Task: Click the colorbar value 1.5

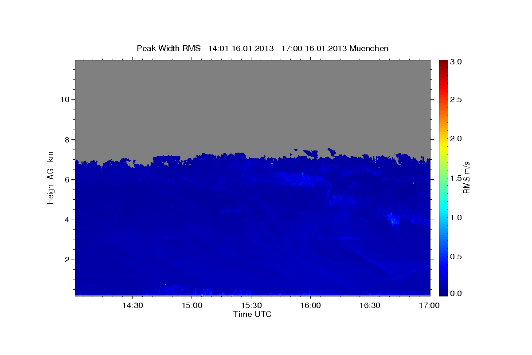Action: pyautogui.click(x=456, y=178)
